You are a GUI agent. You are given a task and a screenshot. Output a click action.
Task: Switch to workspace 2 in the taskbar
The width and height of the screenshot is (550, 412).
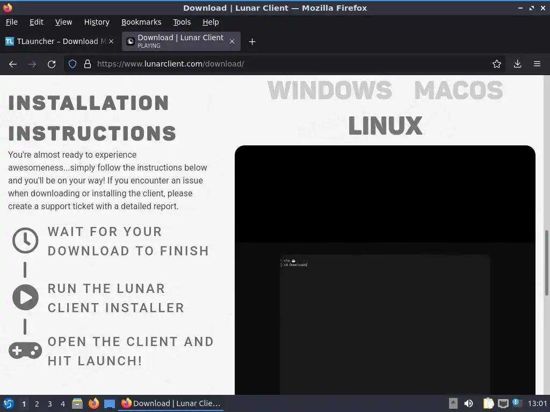pos(37,404)
